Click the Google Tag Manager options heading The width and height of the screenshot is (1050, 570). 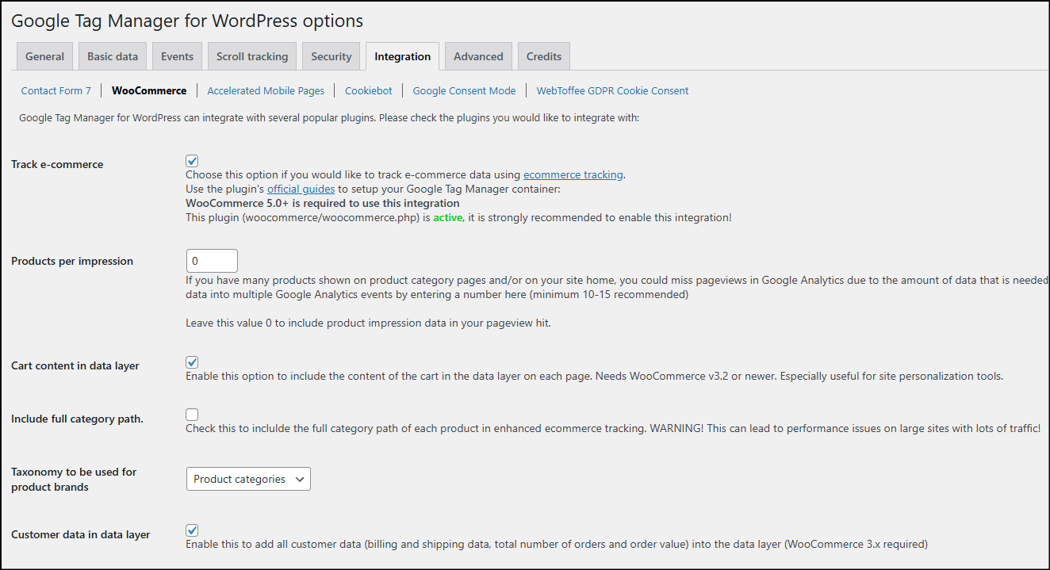[x=187, y=21]
